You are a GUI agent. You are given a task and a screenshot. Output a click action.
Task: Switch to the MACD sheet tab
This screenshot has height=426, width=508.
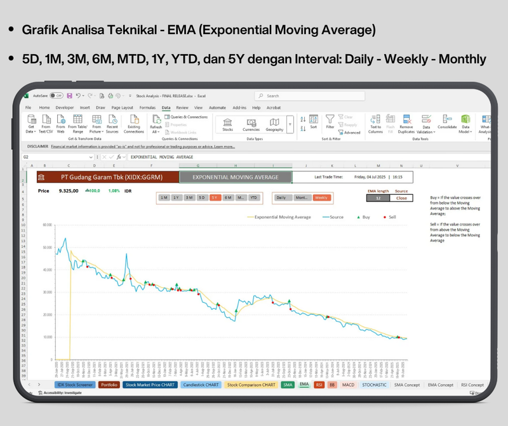point(348,385)
